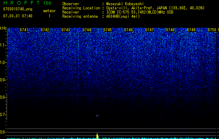Click observer name Masayuki Kobayashi
This screenshot has height=139, width=219.
(x=125, y=4)
